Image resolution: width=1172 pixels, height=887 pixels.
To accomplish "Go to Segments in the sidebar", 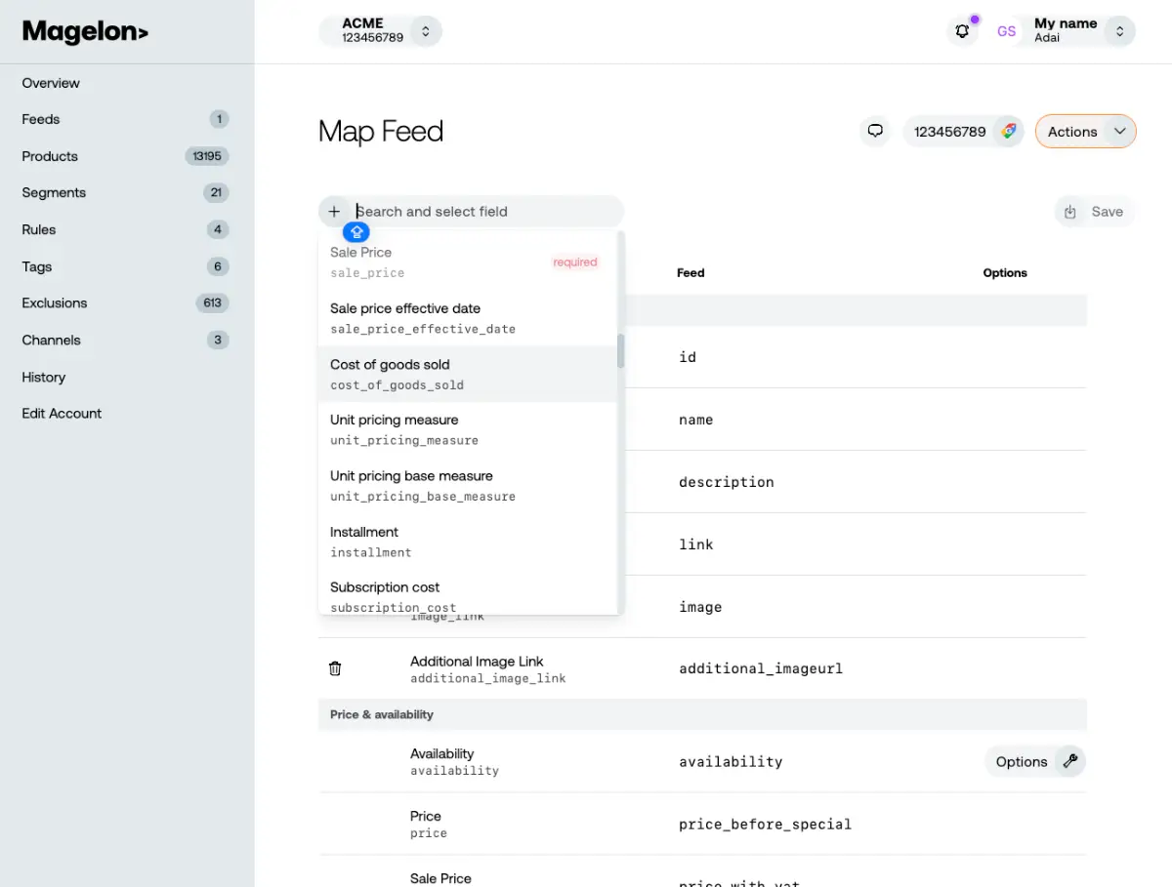I will coord(54,192).
